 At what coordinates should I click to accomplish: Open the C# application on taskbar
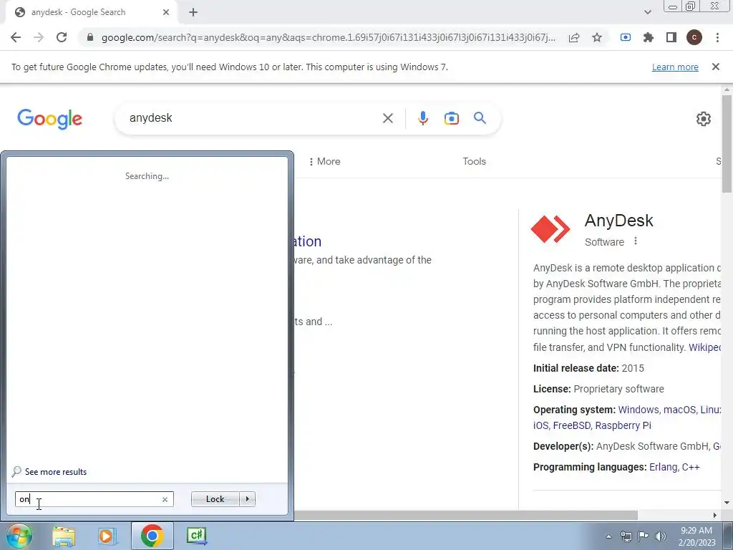[x=197, y=536]
